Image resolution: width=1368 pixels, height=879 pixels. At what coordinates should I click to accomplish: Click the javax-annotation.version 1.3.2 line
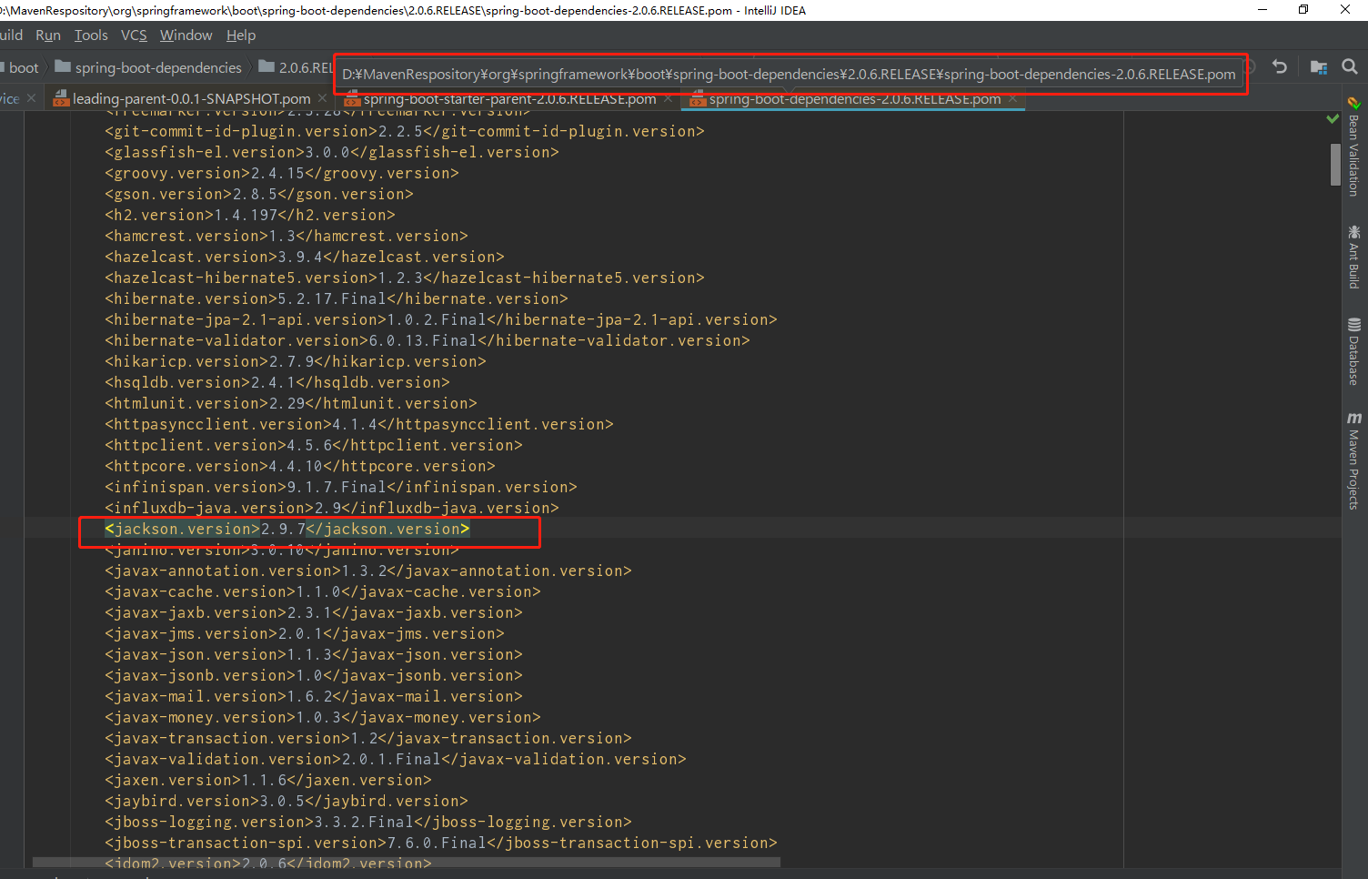tap(368, 571)
